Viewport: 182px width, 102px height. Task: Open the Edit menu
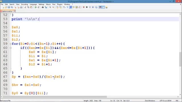(x=6, y=4)
